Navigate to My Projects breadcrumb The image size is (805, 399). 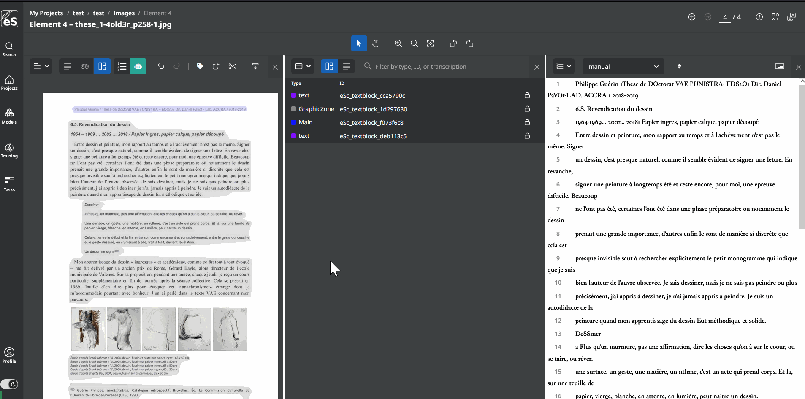pyautogui.click(x=46, y=13)
